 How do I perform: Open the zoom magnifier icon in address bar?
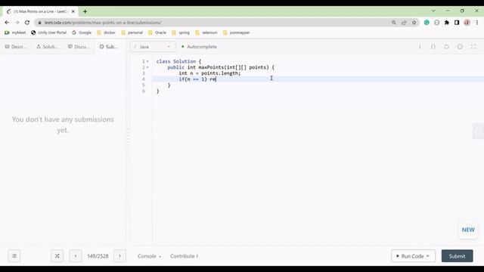(393, 23)
